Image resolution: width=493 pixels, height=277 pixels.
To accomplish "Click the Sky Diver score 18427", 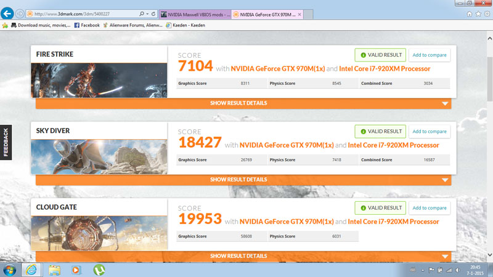I will [x=200, y=142].
